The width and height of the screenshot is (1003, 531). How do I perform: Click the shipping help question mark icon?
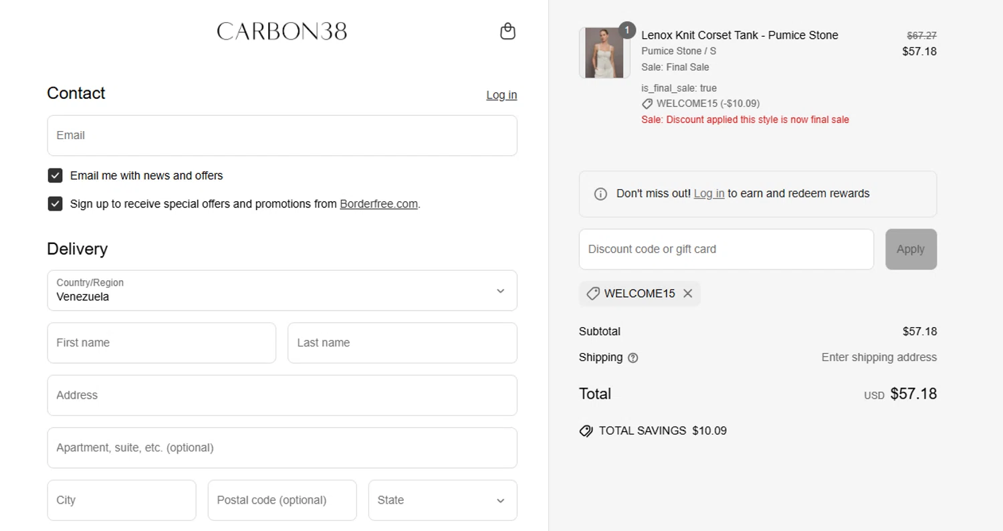click(633, 358)
